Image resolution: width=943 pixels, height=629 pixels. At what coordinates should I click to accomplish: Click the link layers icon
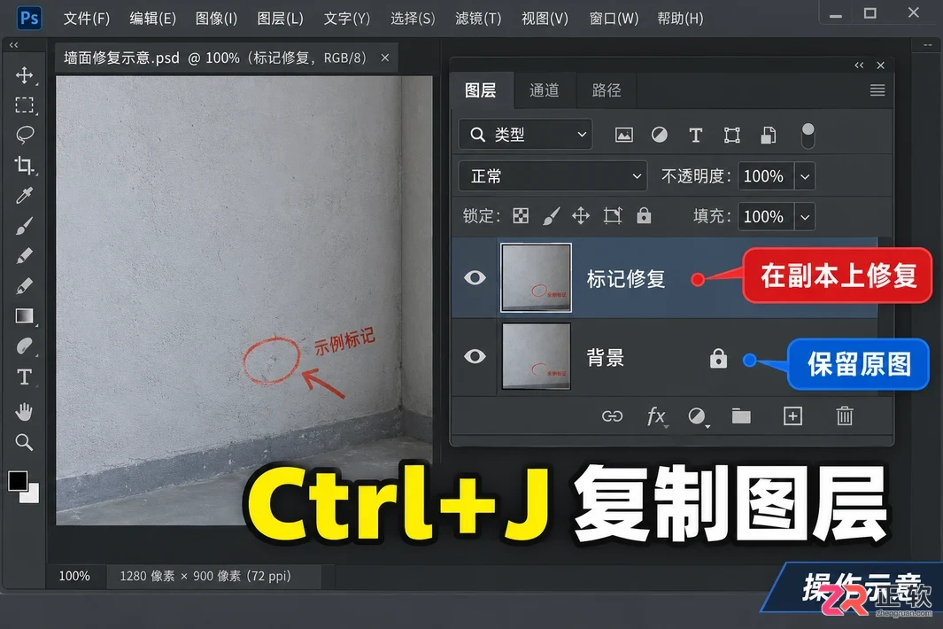pos(612,415)
